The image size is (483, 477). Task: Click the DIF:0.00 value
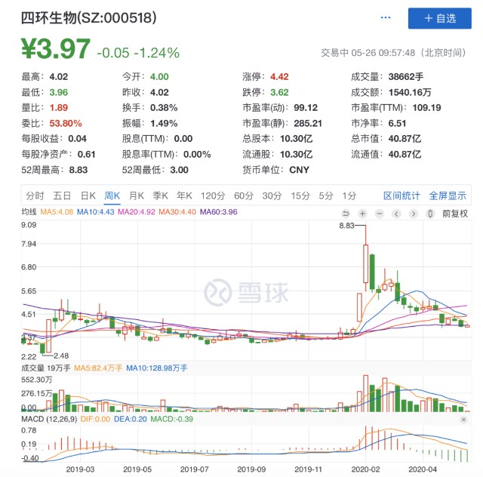click(x=95, y=419)
